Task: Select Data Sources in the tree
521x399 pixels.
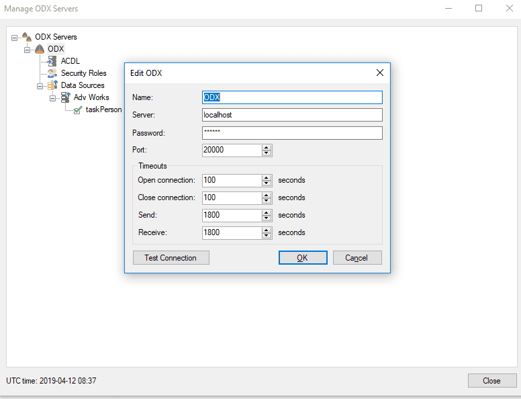Action: [83, 85]
